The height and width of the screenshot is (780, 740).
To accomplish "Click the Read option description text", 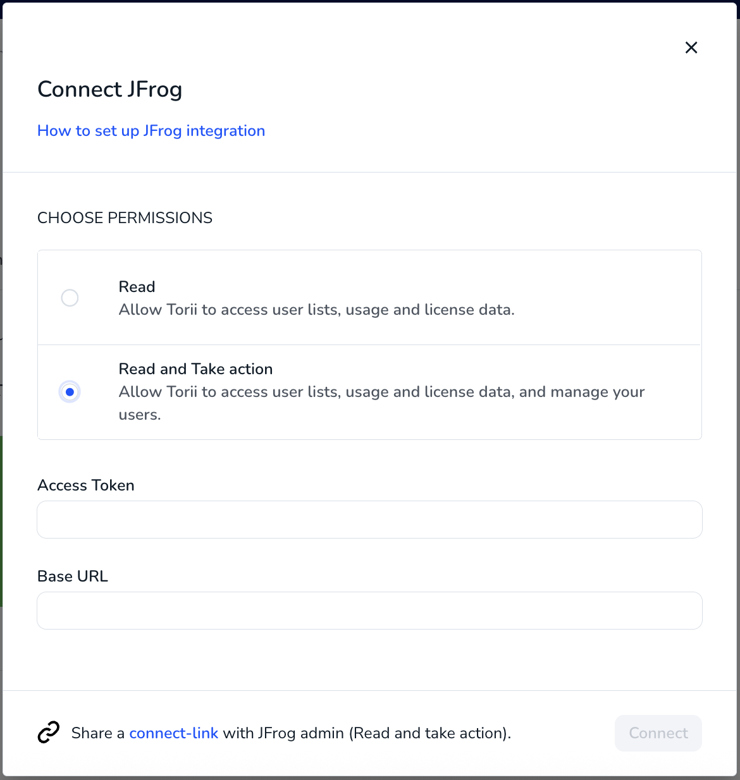I will [316, 310].
